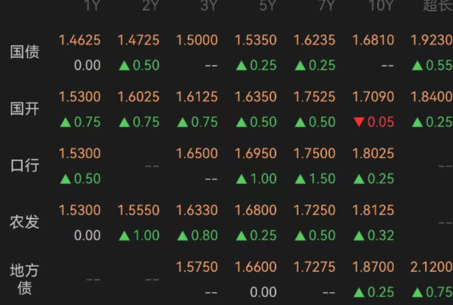Click the red down arrow next to 0.05
This screenshot has height=305, width=453.
coord(359,122)
